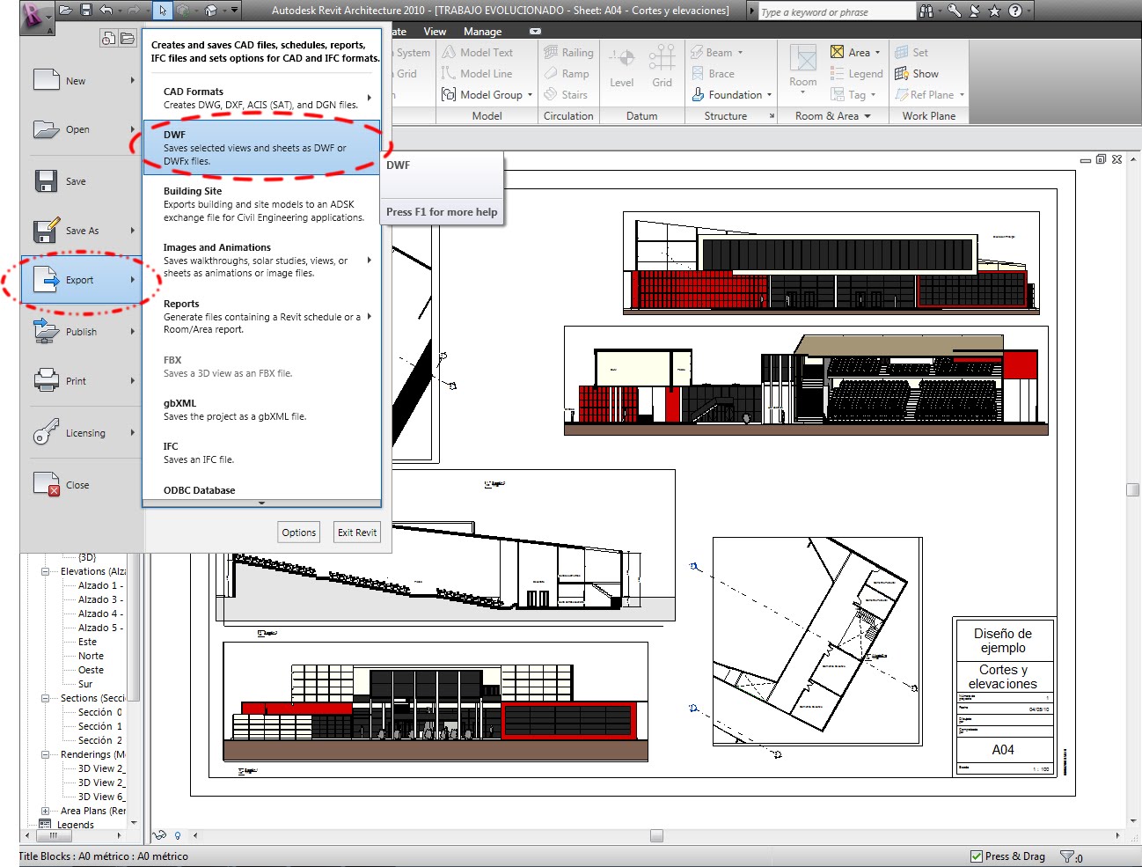Click the Ramp tool

click(567, 74)
